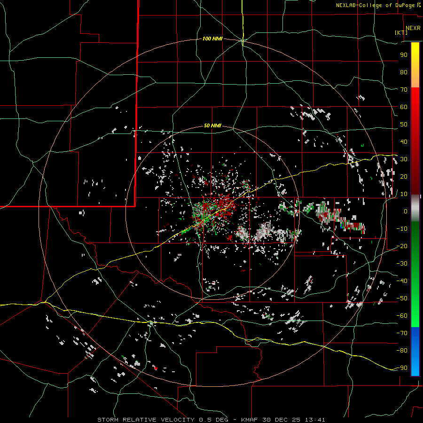Click the -60 knot scale value
The height and width of the screenshot is (423, 423).
click(x=402, y=316)
